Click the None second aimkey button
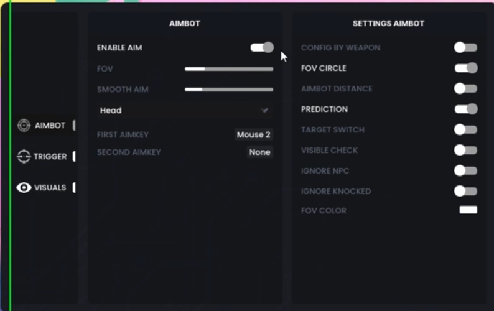This screenshot has width=494, height=311. (x=259, y=152)
